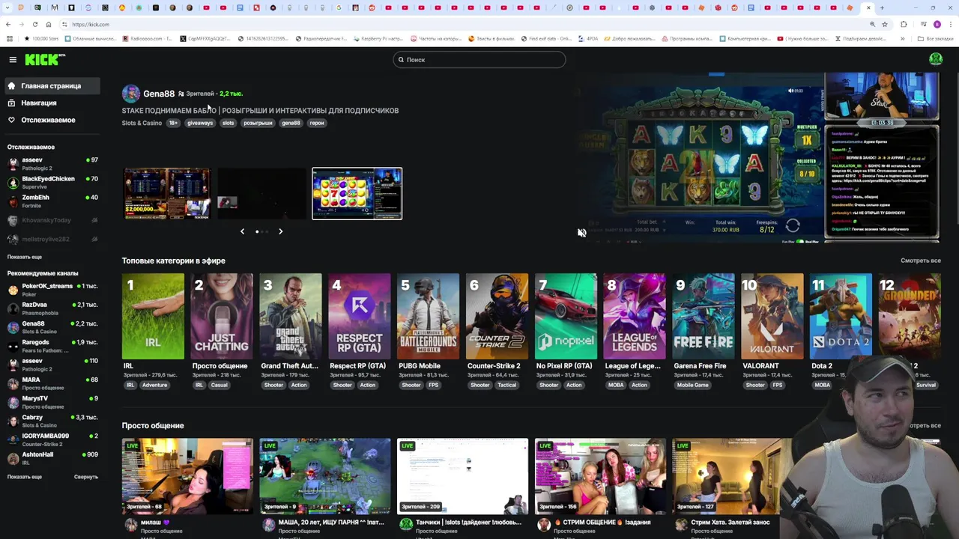The height and width of the screenshot is (539, 959).
Task: Open bookmark Raspberry Pi in bookmarks bar
Action: point(377,38)
